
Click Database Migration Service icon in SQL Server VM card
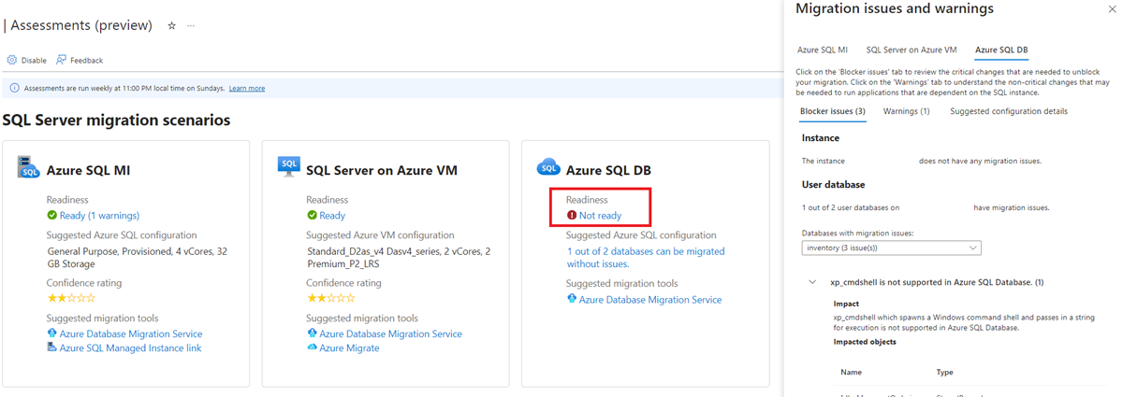click(312, 333)
